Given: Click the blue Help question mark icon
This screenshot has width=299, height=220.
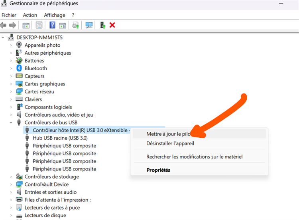Looking at the screenshot, I should coord(52,25).
